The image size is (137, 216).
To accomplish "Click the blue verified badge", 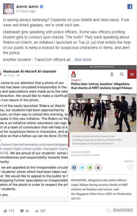I will click(x=41, y=7).
